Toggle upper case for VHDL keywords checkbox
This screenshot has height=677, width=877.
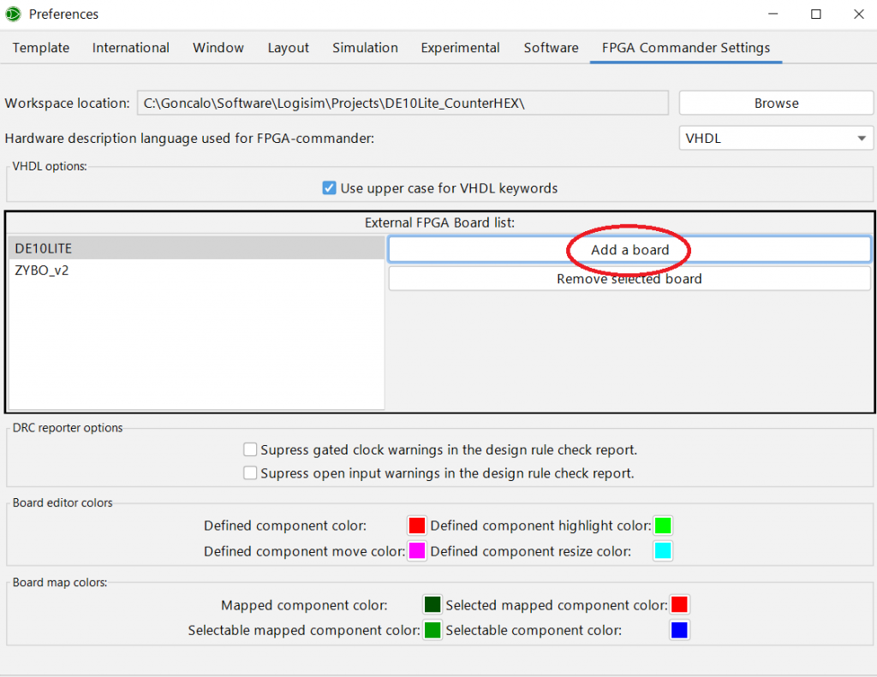pyautogui.click(x=329, y=188)
